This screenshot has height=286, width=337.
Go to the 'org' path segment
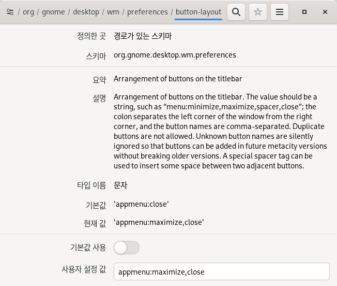click(x=28, y=12)
